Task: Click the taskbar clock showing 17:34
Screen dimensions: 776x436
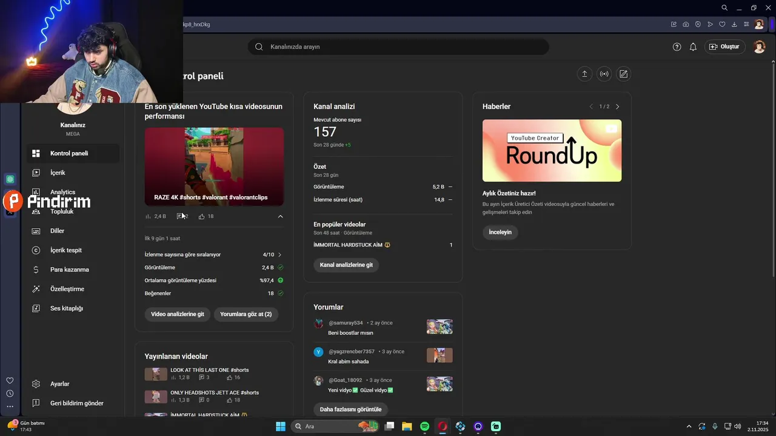Action: 758,426
